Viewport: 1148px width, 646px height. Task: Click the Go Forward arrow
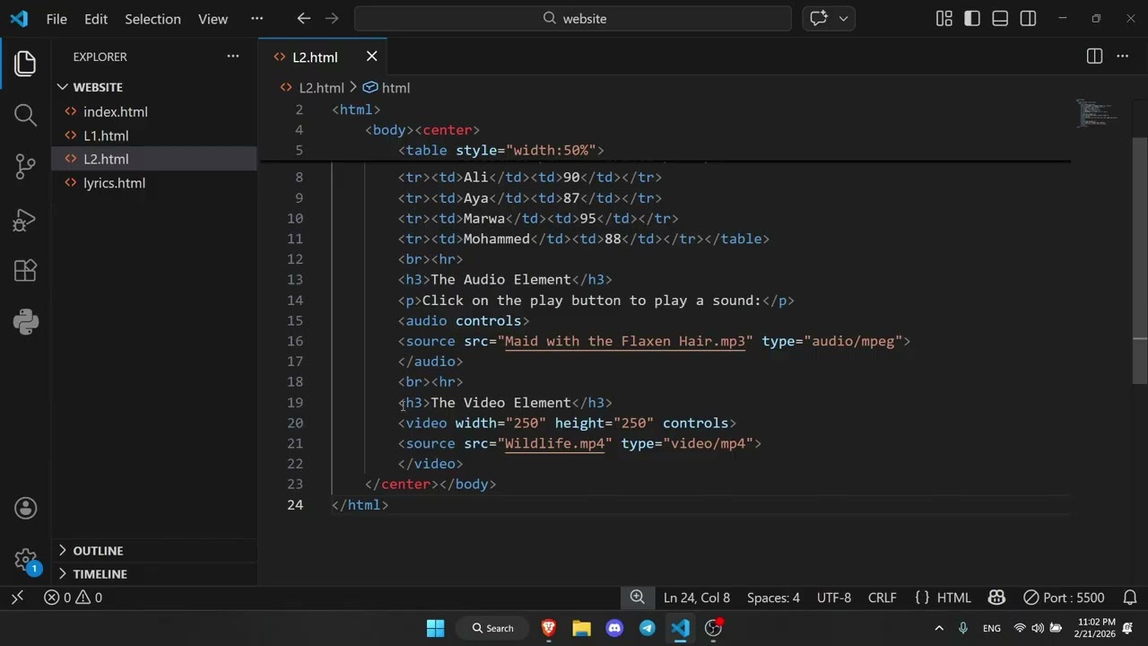tap(332, 18)
